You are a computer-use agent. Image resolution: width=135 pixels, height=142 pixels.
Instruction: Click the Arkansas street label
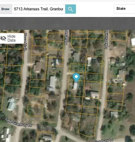pyautogui.click(x=66, y=37)
